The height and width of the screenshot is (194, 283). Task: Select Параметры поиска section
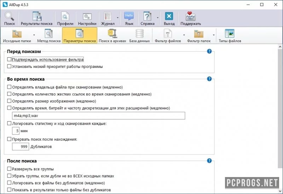[x=80, y=36]
